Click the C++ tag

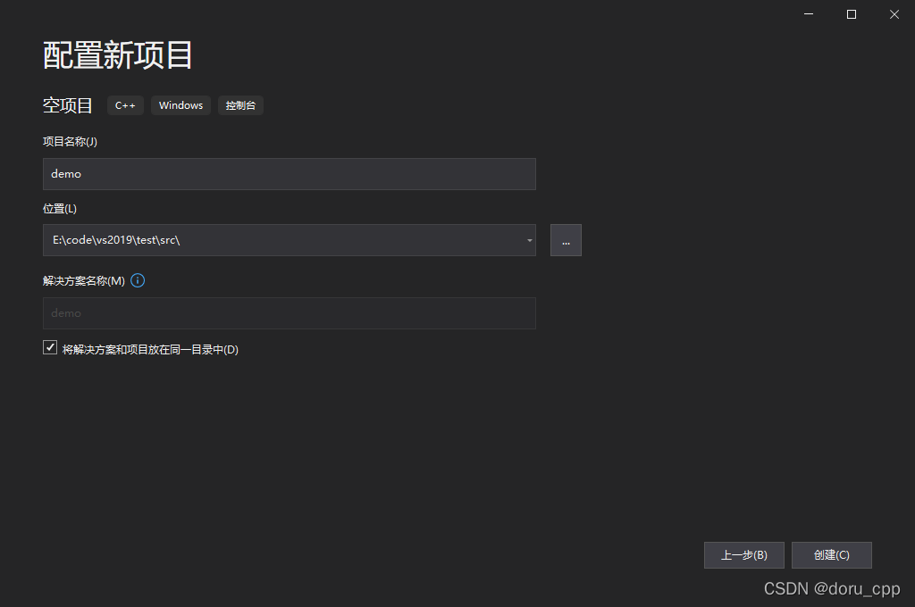click(x=125, y=105)
